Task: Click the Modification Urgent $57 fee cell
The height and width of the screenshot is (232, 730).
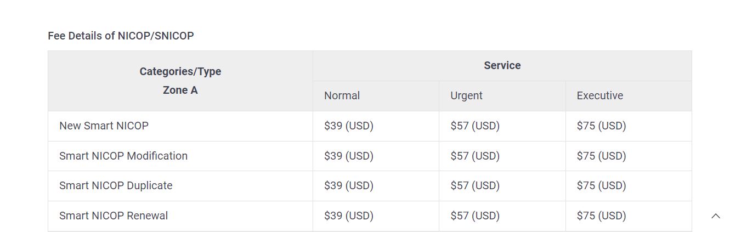Action: coord(474,156)
